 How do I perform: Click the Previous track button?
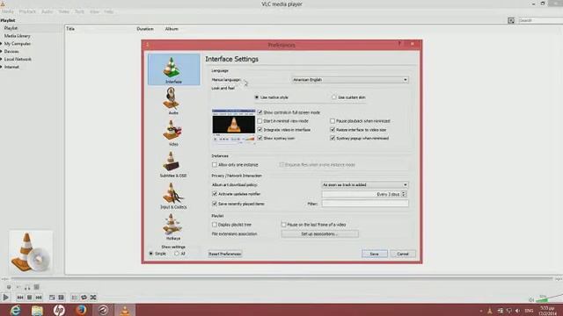pos(20,298)
